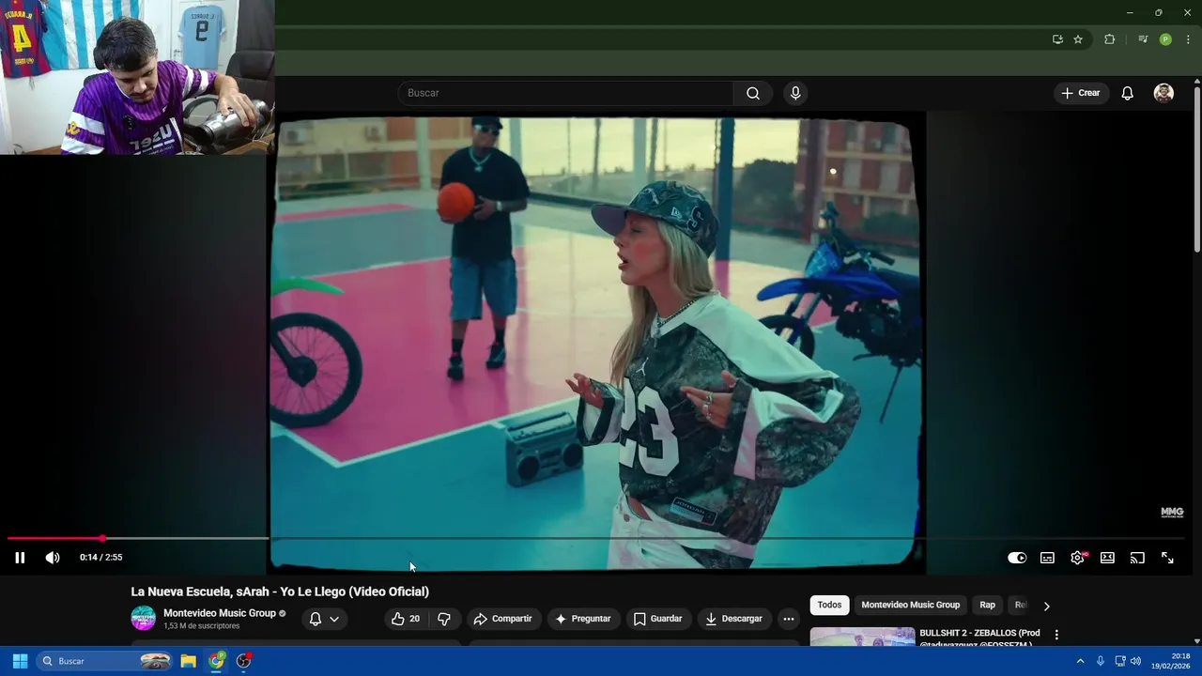This screenshot has height=676, width=1202.
Task: Select the Rap filter chip
Action: (988, 606)
